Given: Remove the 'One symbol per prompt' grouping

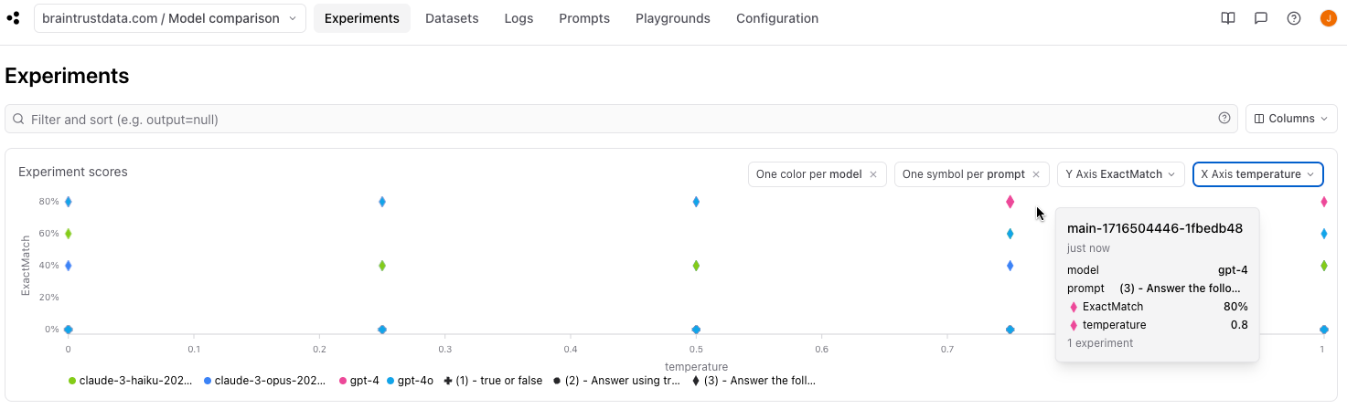Looking at the screenshot, I should (x=1036, y=174).
